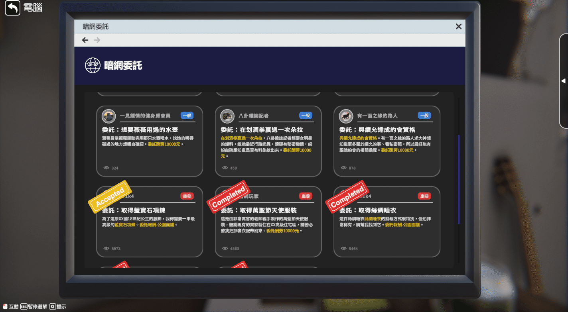
Task: Click the eye icon beside 324 views
Action: click(x=106, y=168)
